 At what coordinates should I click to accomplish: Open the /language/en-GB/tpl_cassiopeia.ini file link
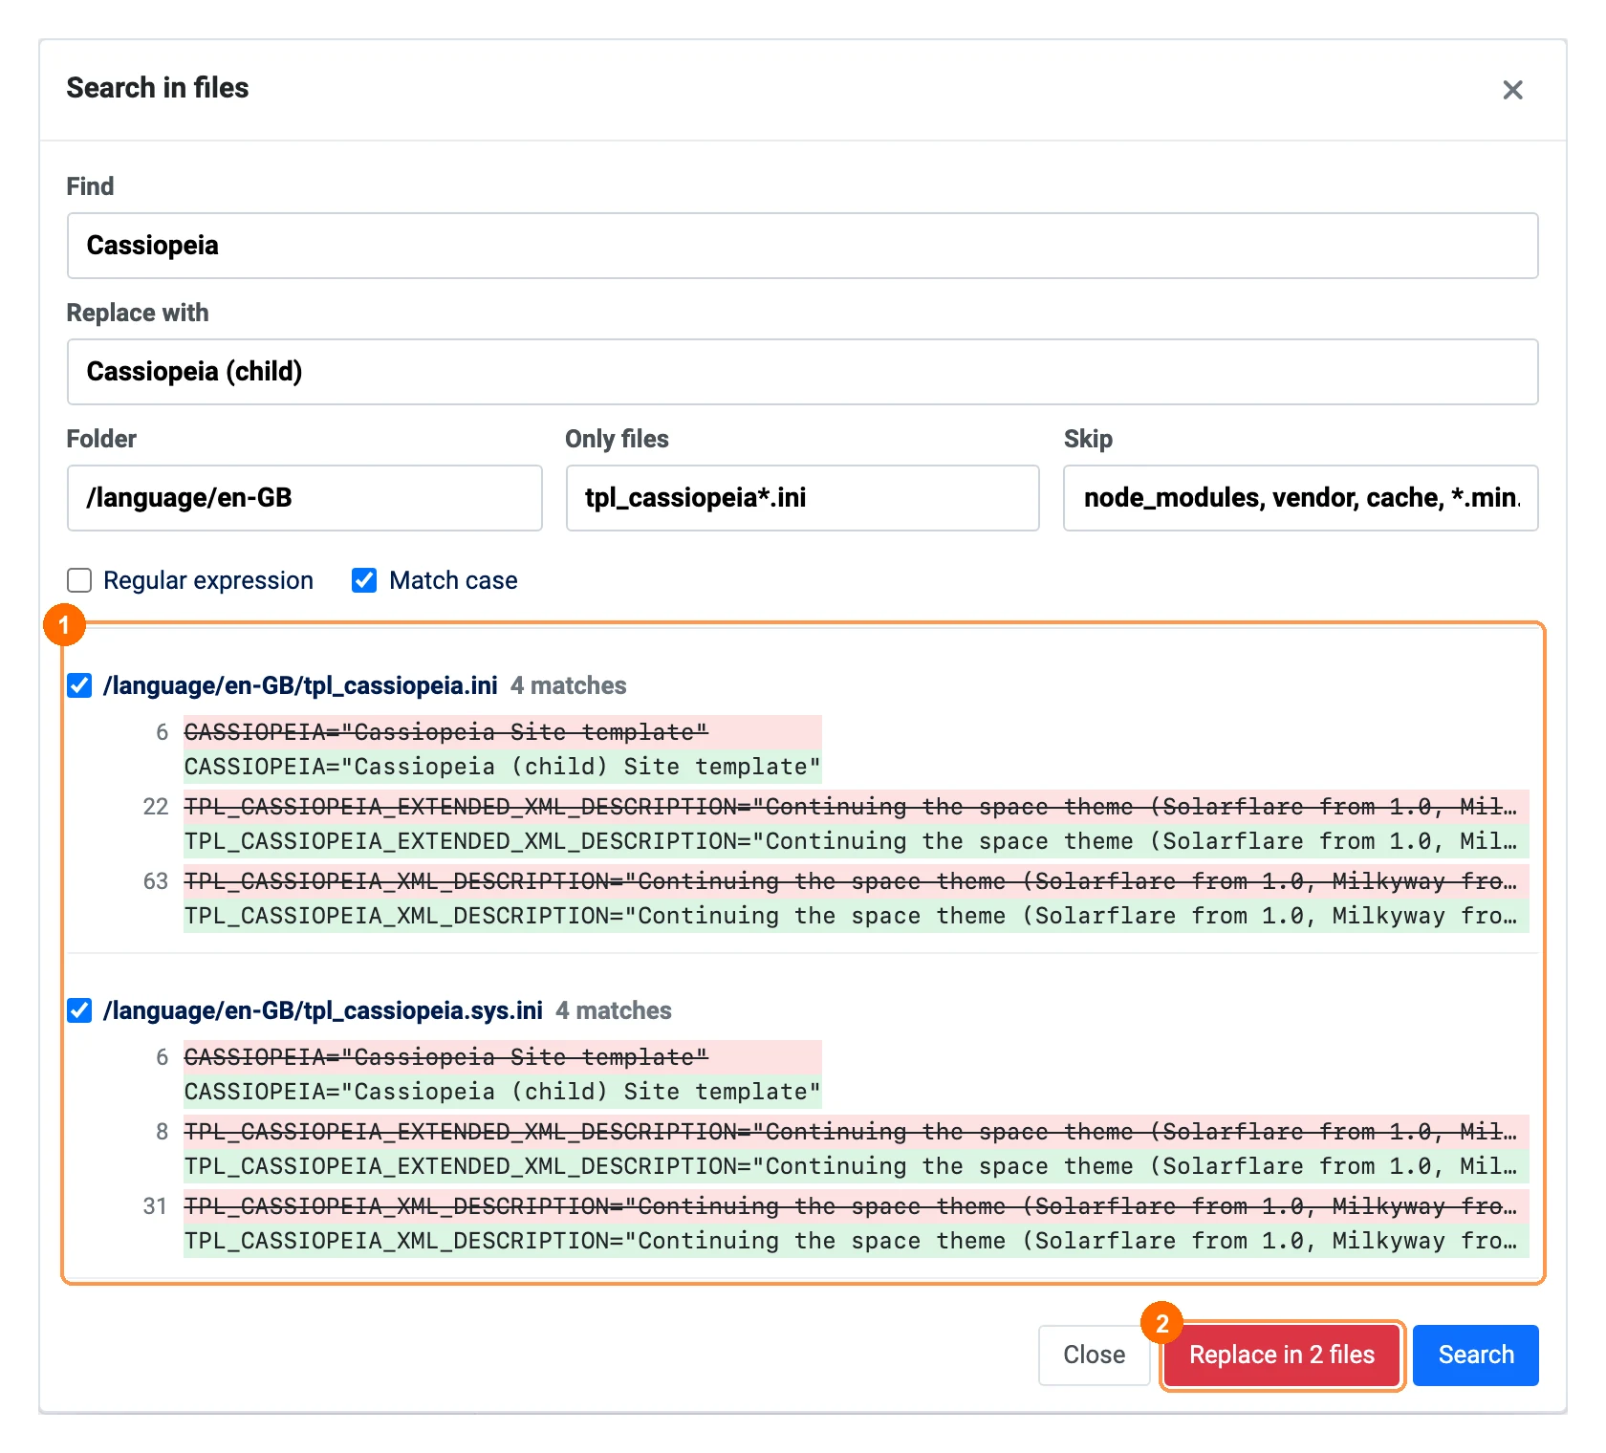pos(300,685)
